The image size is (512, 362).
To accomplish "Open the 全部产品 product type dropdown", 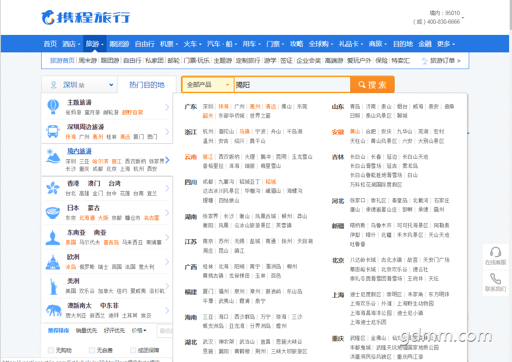I will 208,85.
